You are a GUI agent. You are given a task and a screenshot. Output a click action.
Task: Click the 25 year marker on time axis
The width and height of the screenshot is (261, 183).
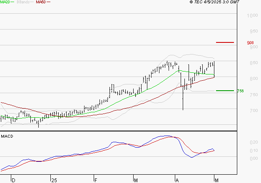[54, 181]
